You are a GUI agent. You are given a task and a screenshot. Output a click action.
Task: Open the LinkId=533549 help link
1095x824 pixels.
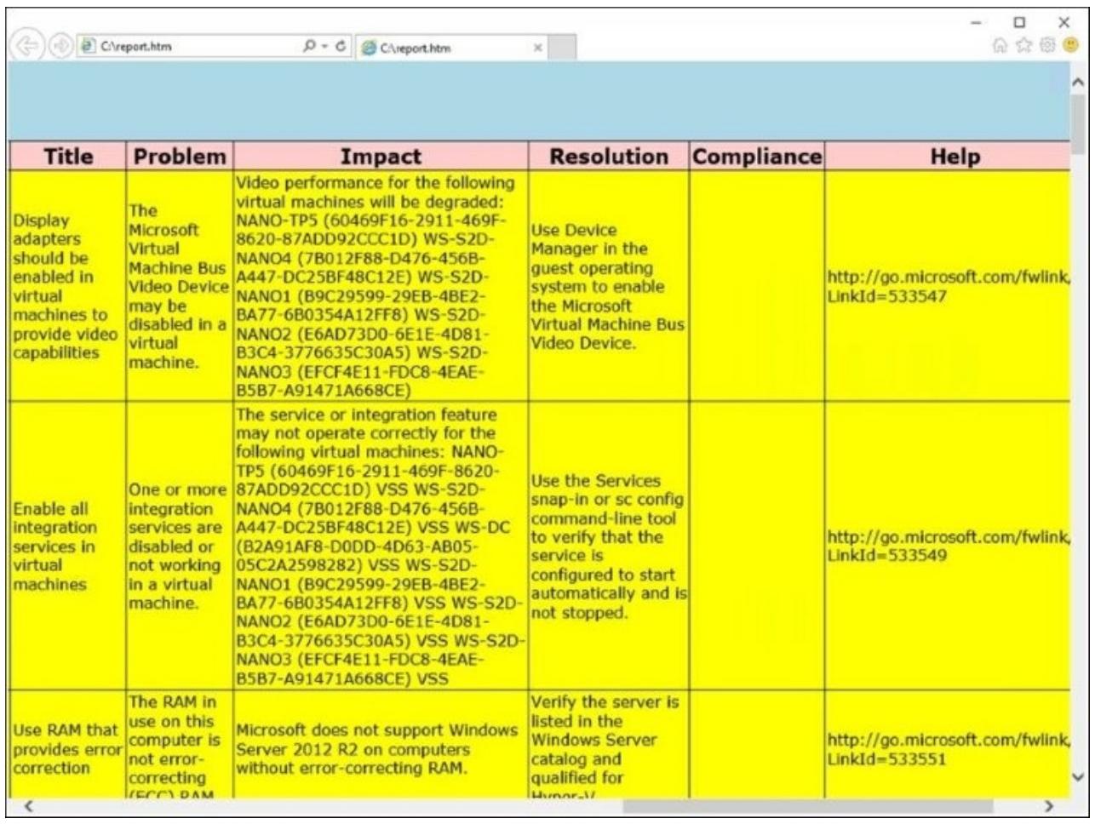click(x=948, y=546)
